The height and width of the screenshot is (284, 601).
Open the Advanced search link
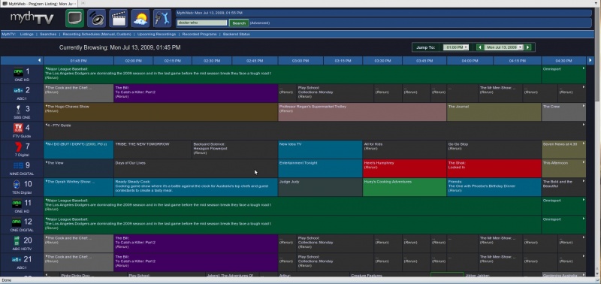point(259,23)
